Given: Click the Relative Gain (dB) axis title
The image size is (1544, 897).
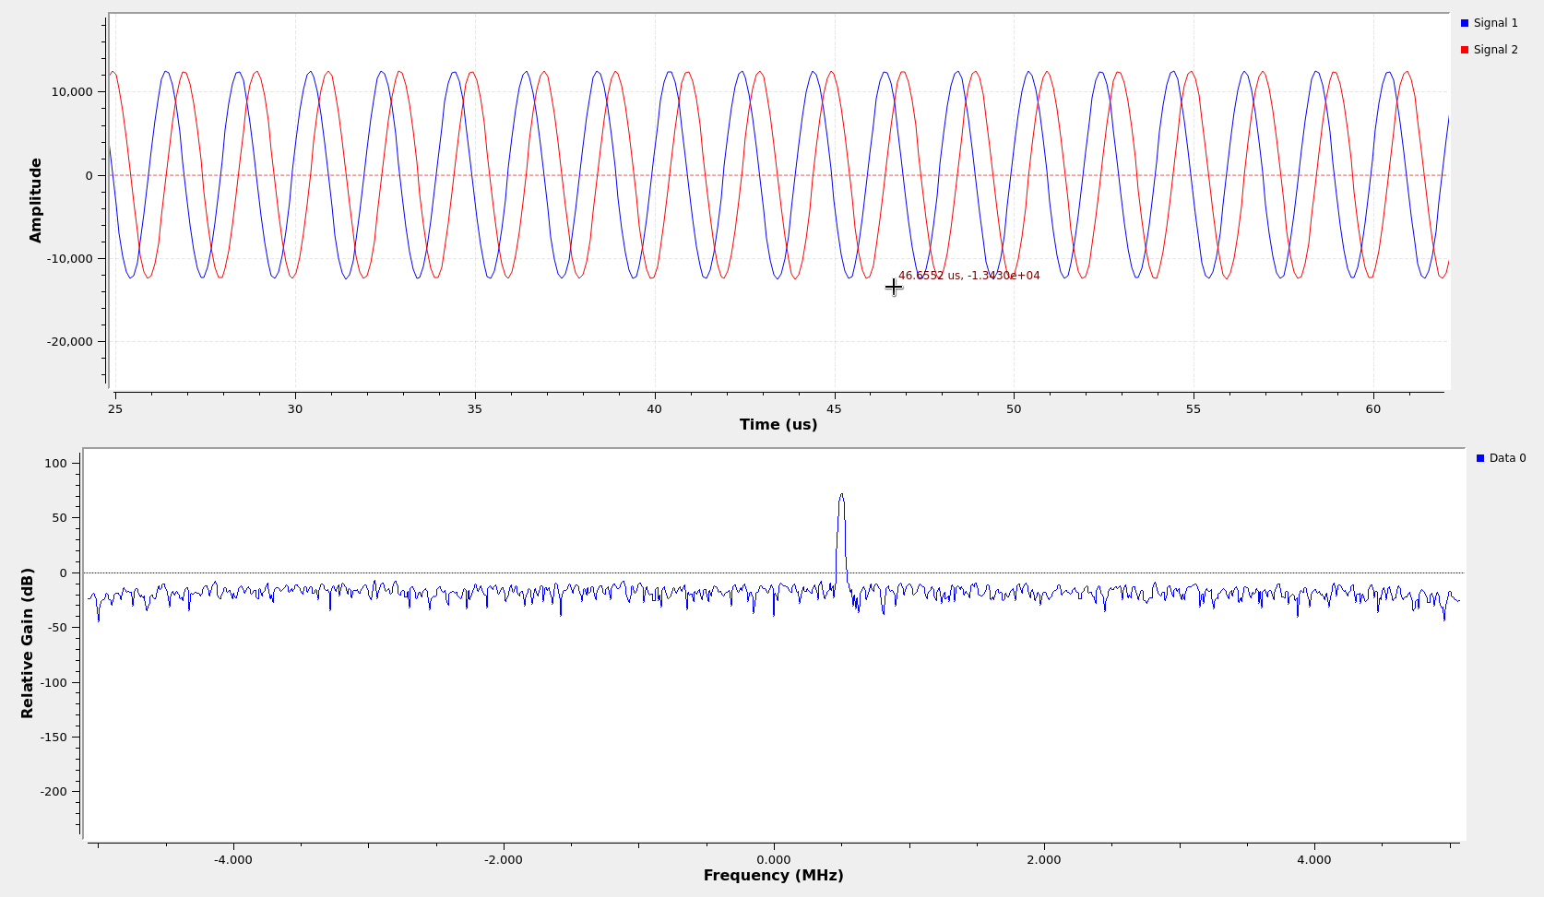Looking at the screenshot, I should click(28, 643).
